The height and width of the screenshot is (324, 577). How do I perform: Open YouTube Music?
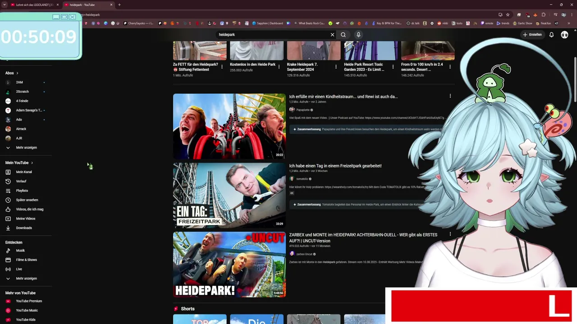[x=22, y=310]
